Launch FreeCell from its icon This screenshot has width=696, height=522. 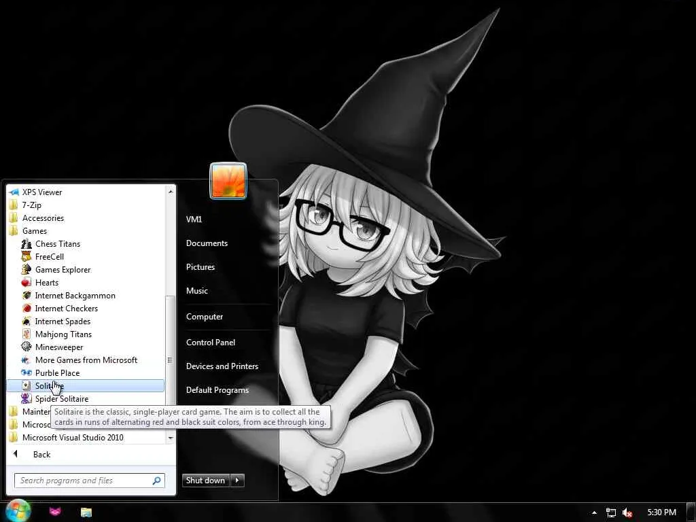point(27,256)
